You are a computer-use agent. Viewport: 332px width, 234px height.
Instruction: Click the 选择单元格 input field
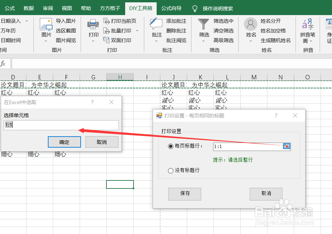[61, 125]
